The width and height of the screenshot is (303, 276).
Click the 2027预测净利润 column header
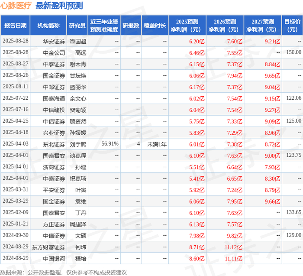pos(263,26)
